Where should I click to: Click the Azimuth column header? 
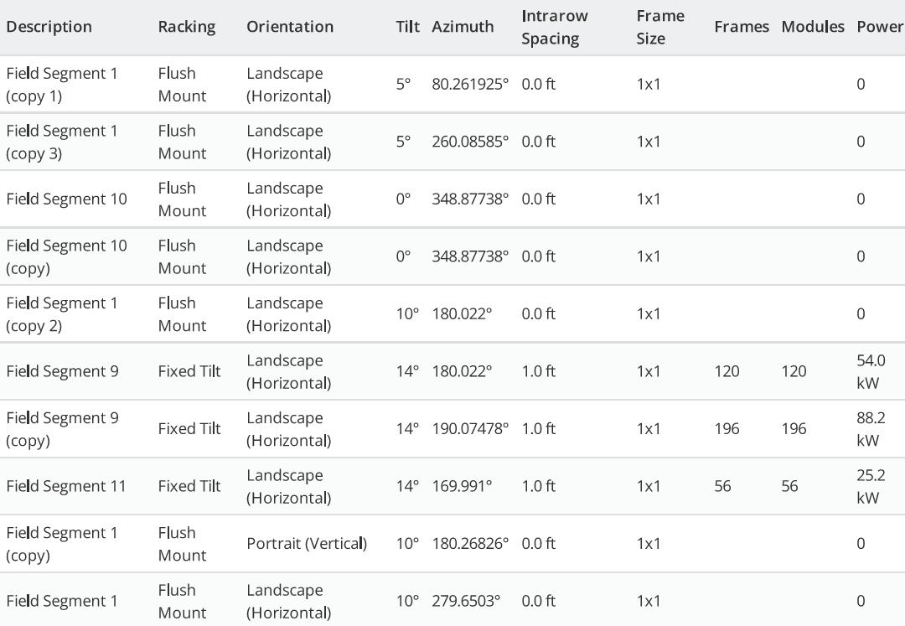[x=463, y=27]
